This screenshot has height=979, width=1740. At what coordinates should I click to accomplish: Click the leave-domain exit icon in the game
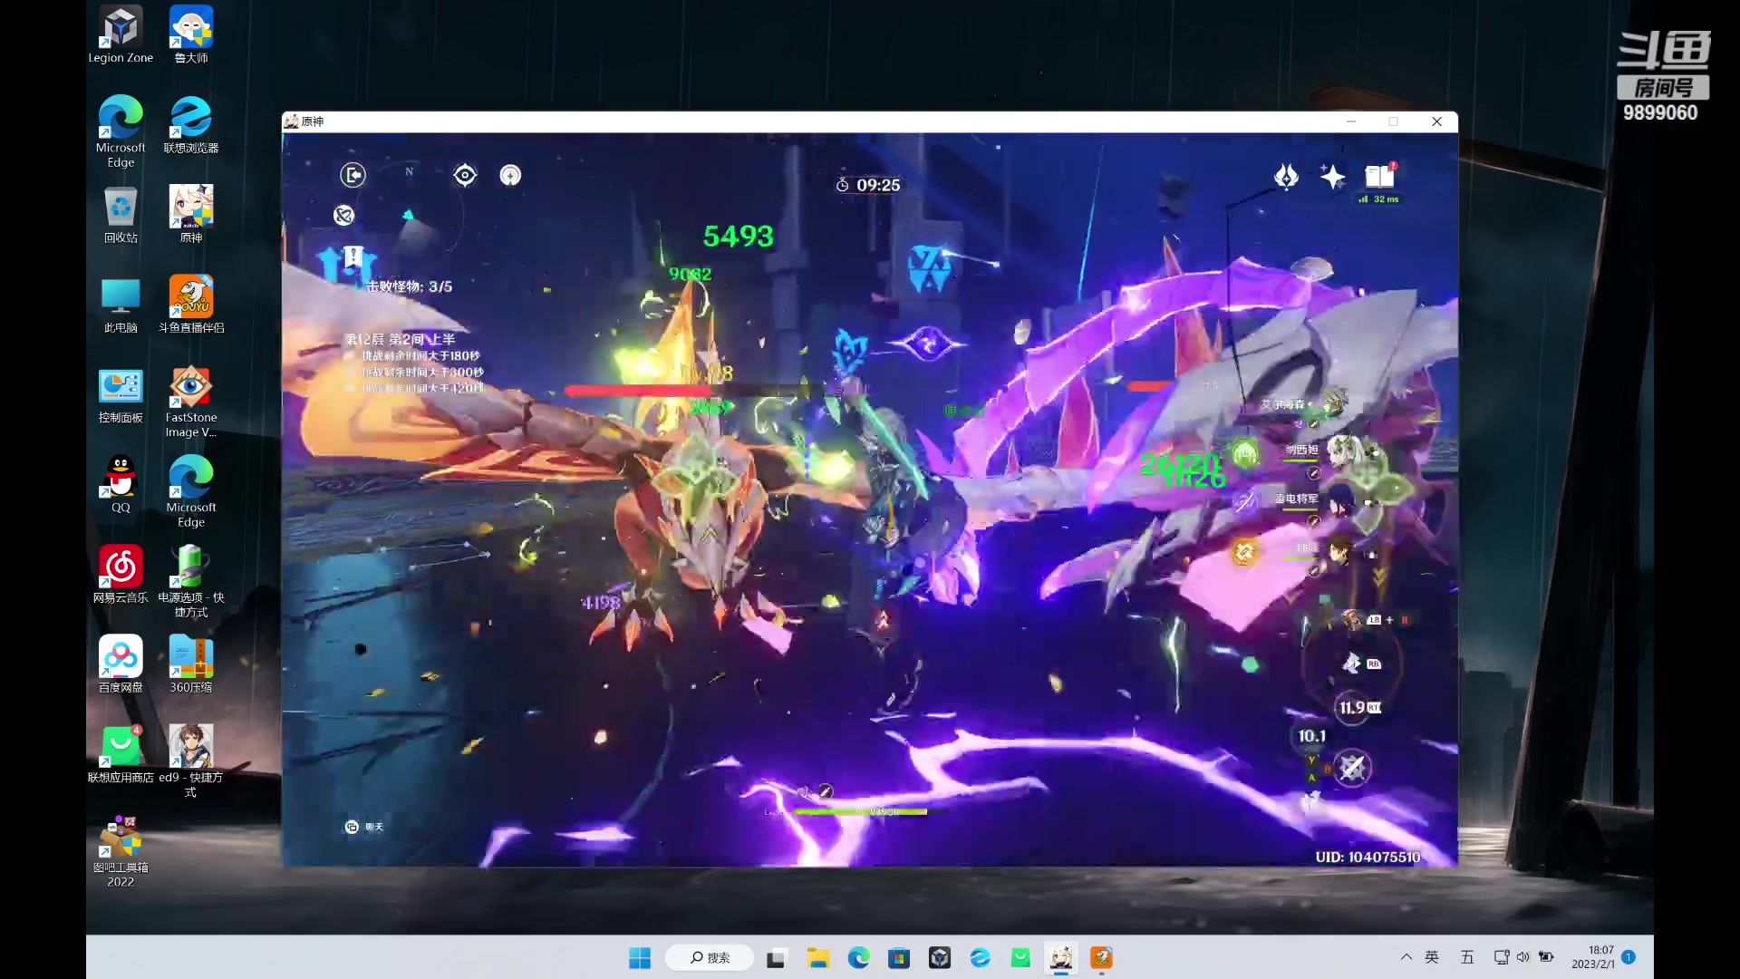pos(353,175)
